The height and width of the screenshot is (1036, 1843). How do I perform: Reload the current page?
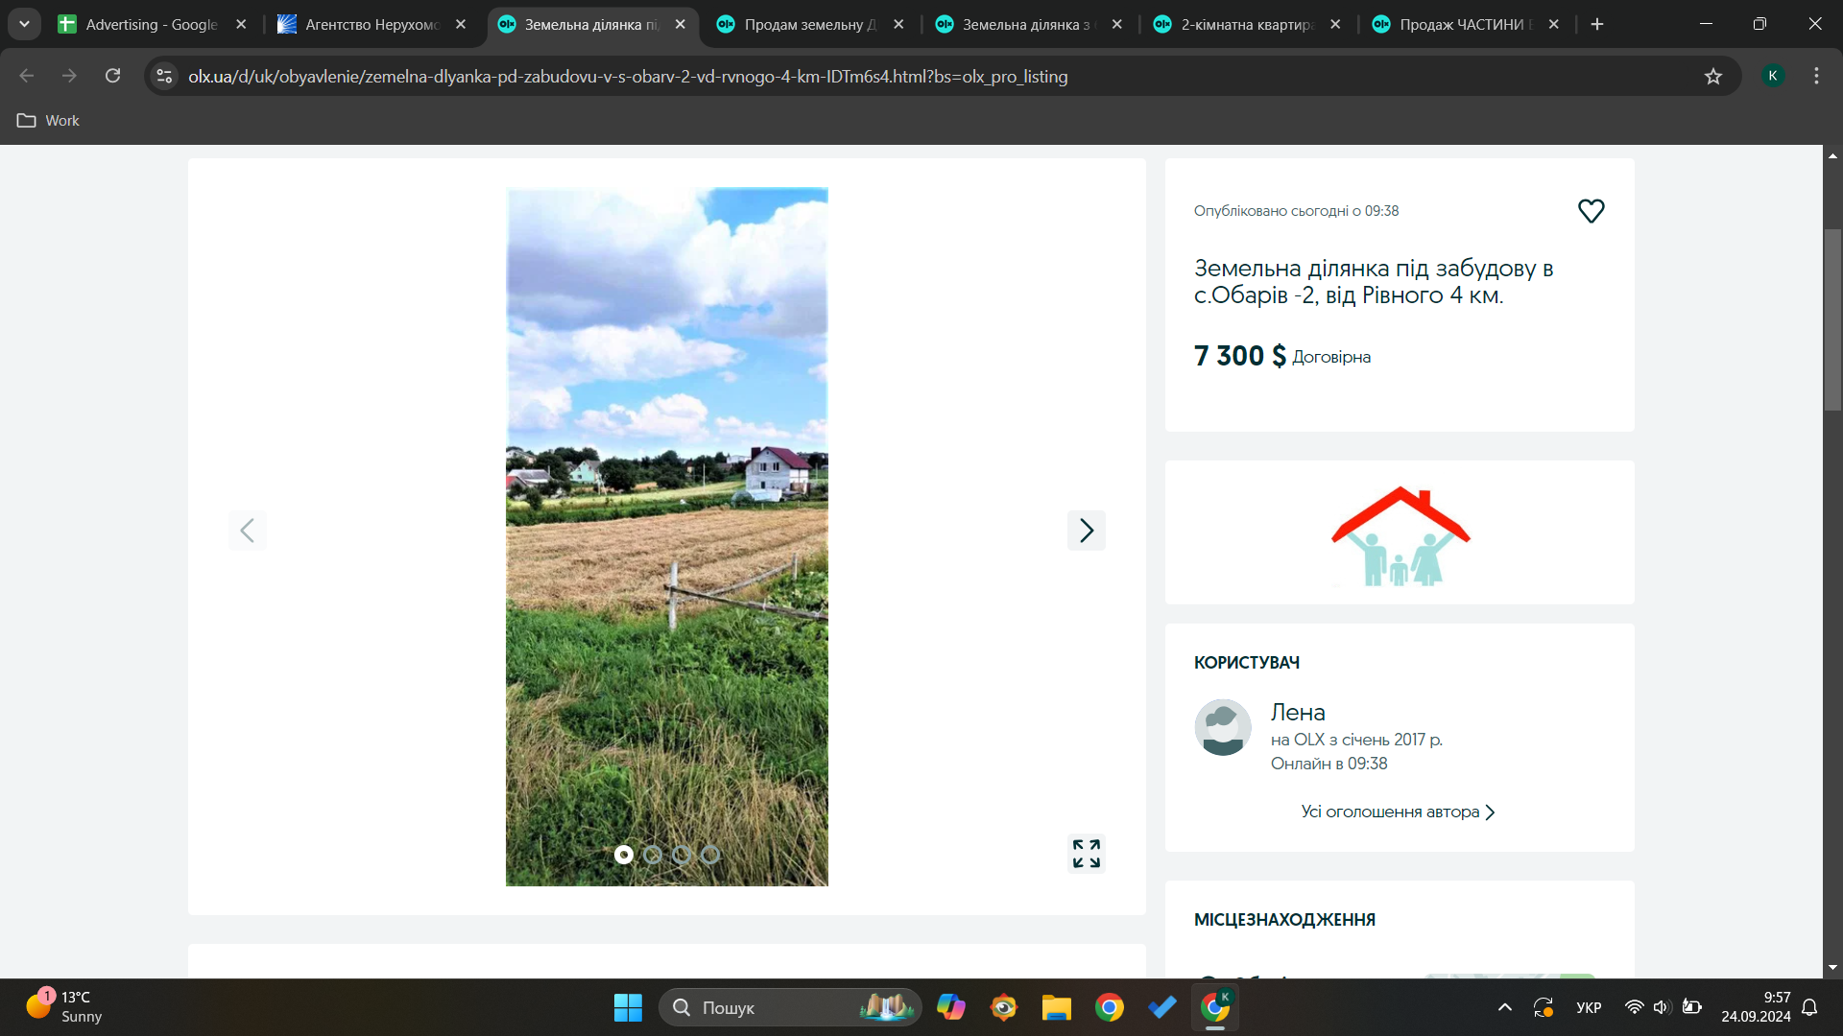click(112, 76)
